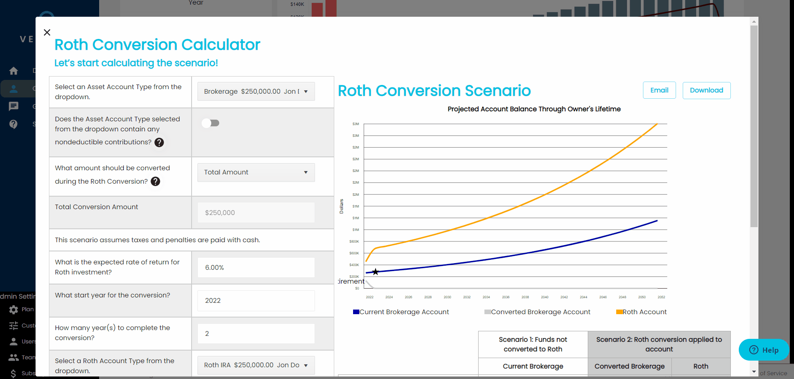The width and height of the screenshot is (794, 379).
Task: Click the Download button
Action: [706, 90]
